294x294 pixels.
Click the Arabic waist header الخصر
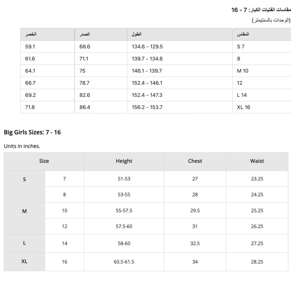(x=31, y=34)
